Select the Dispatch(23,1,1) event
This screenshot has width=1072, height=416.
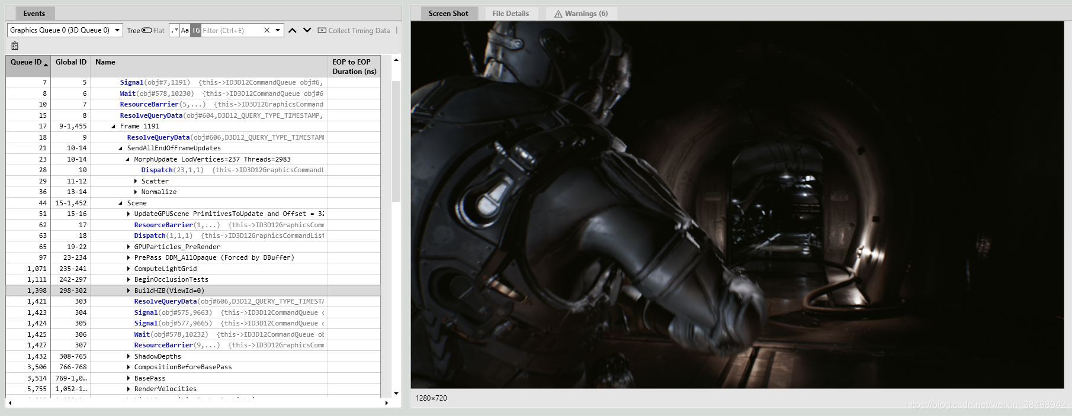[193, 170]
